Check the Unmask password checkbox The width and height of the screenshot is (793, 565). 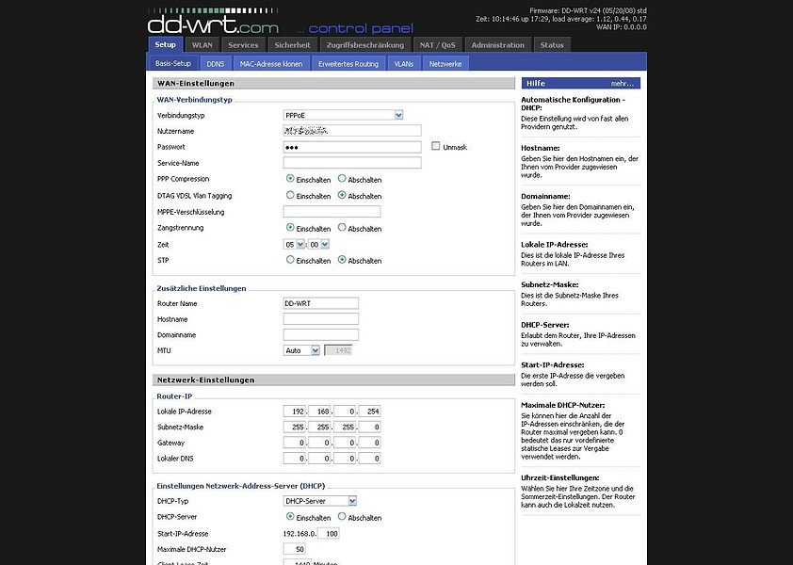coord(435,147)
